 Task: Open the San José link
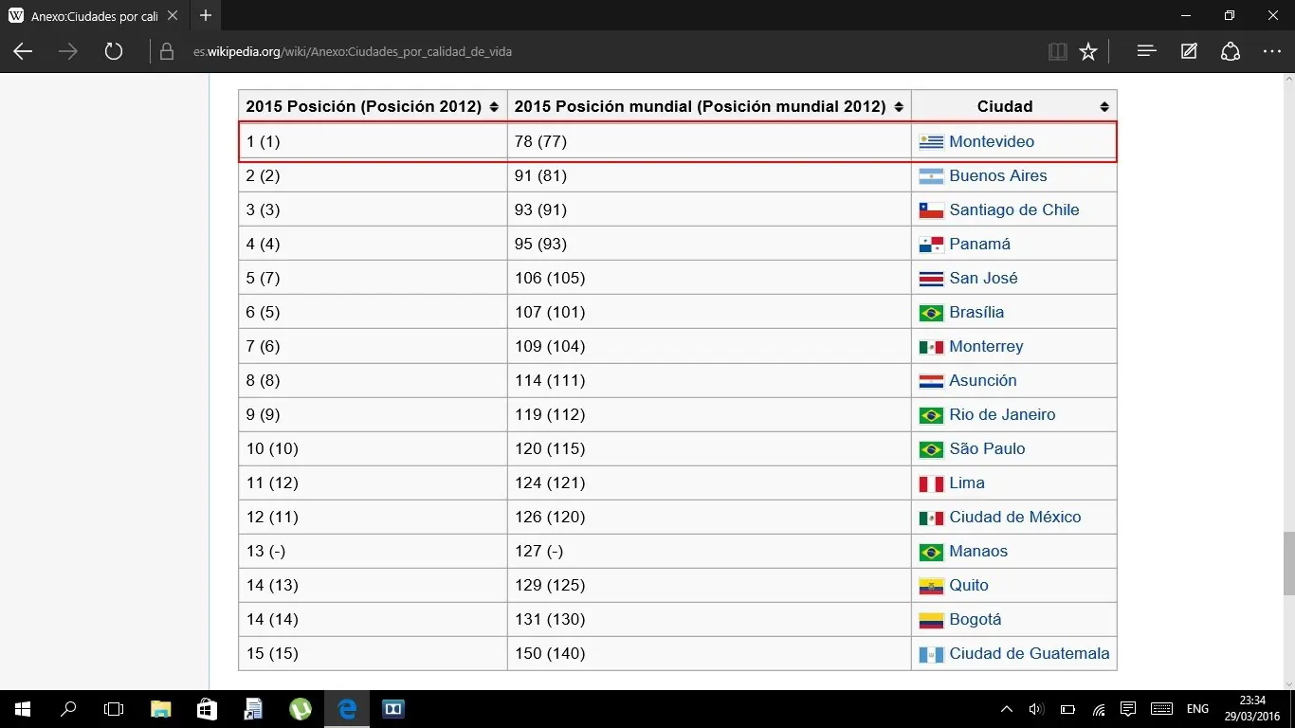(x=983, y=278)
